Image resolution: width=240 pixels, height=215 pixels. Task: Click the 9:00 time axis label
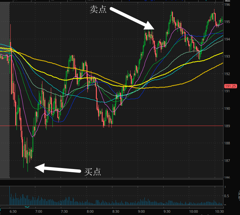[x=141, y=211]
